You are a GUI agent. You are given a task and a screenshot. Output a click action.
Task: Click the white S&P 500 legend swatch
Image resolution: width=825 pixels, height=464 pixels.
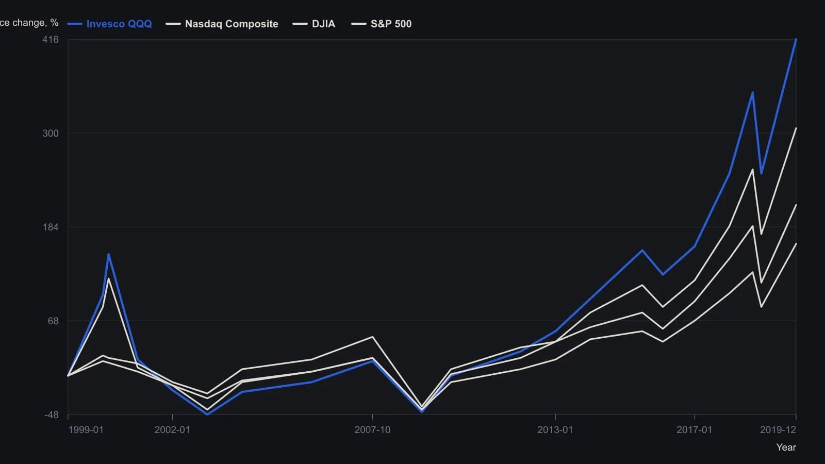click(359, 24)
